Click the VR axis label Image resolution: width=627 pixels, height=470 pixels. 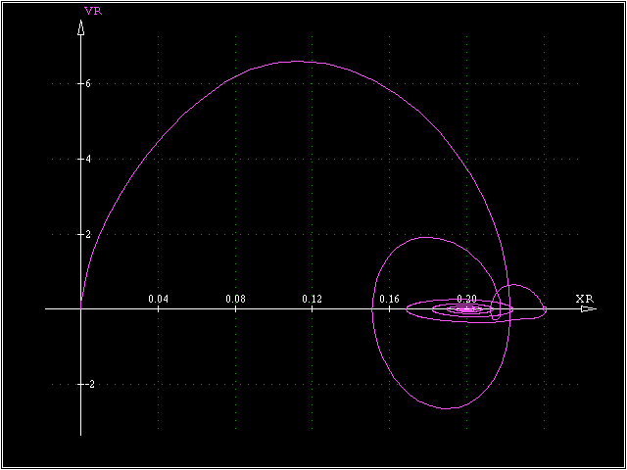point(94,11)
